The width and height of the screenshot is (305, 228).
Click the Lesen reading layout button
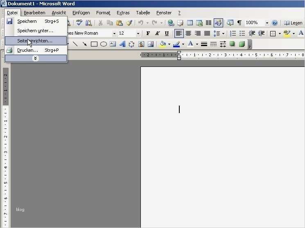coord(293,23)
